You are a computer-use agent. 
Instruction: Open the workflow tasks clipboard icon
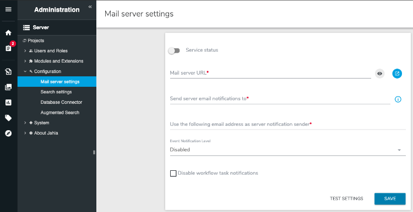coord(8,48)
